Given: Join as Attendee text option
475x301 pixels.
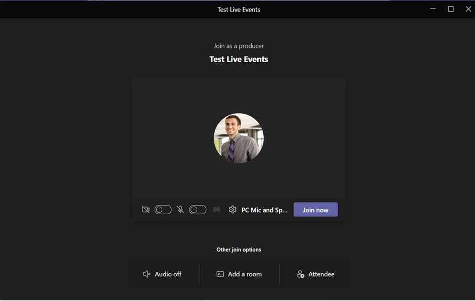Looking at the screenshot, I should 321,274.
